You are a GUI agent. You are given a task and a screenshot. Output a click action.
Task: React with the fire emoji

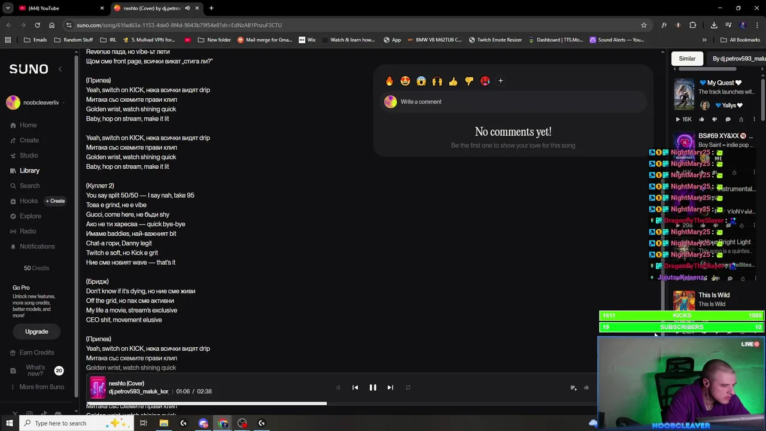pyautogui.click(x=390, y=81)
